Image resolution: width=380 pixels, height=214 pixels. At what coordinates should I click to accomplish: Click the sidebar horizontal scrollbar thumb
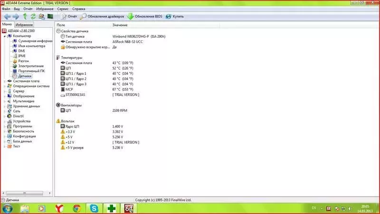tap(25, 193)
